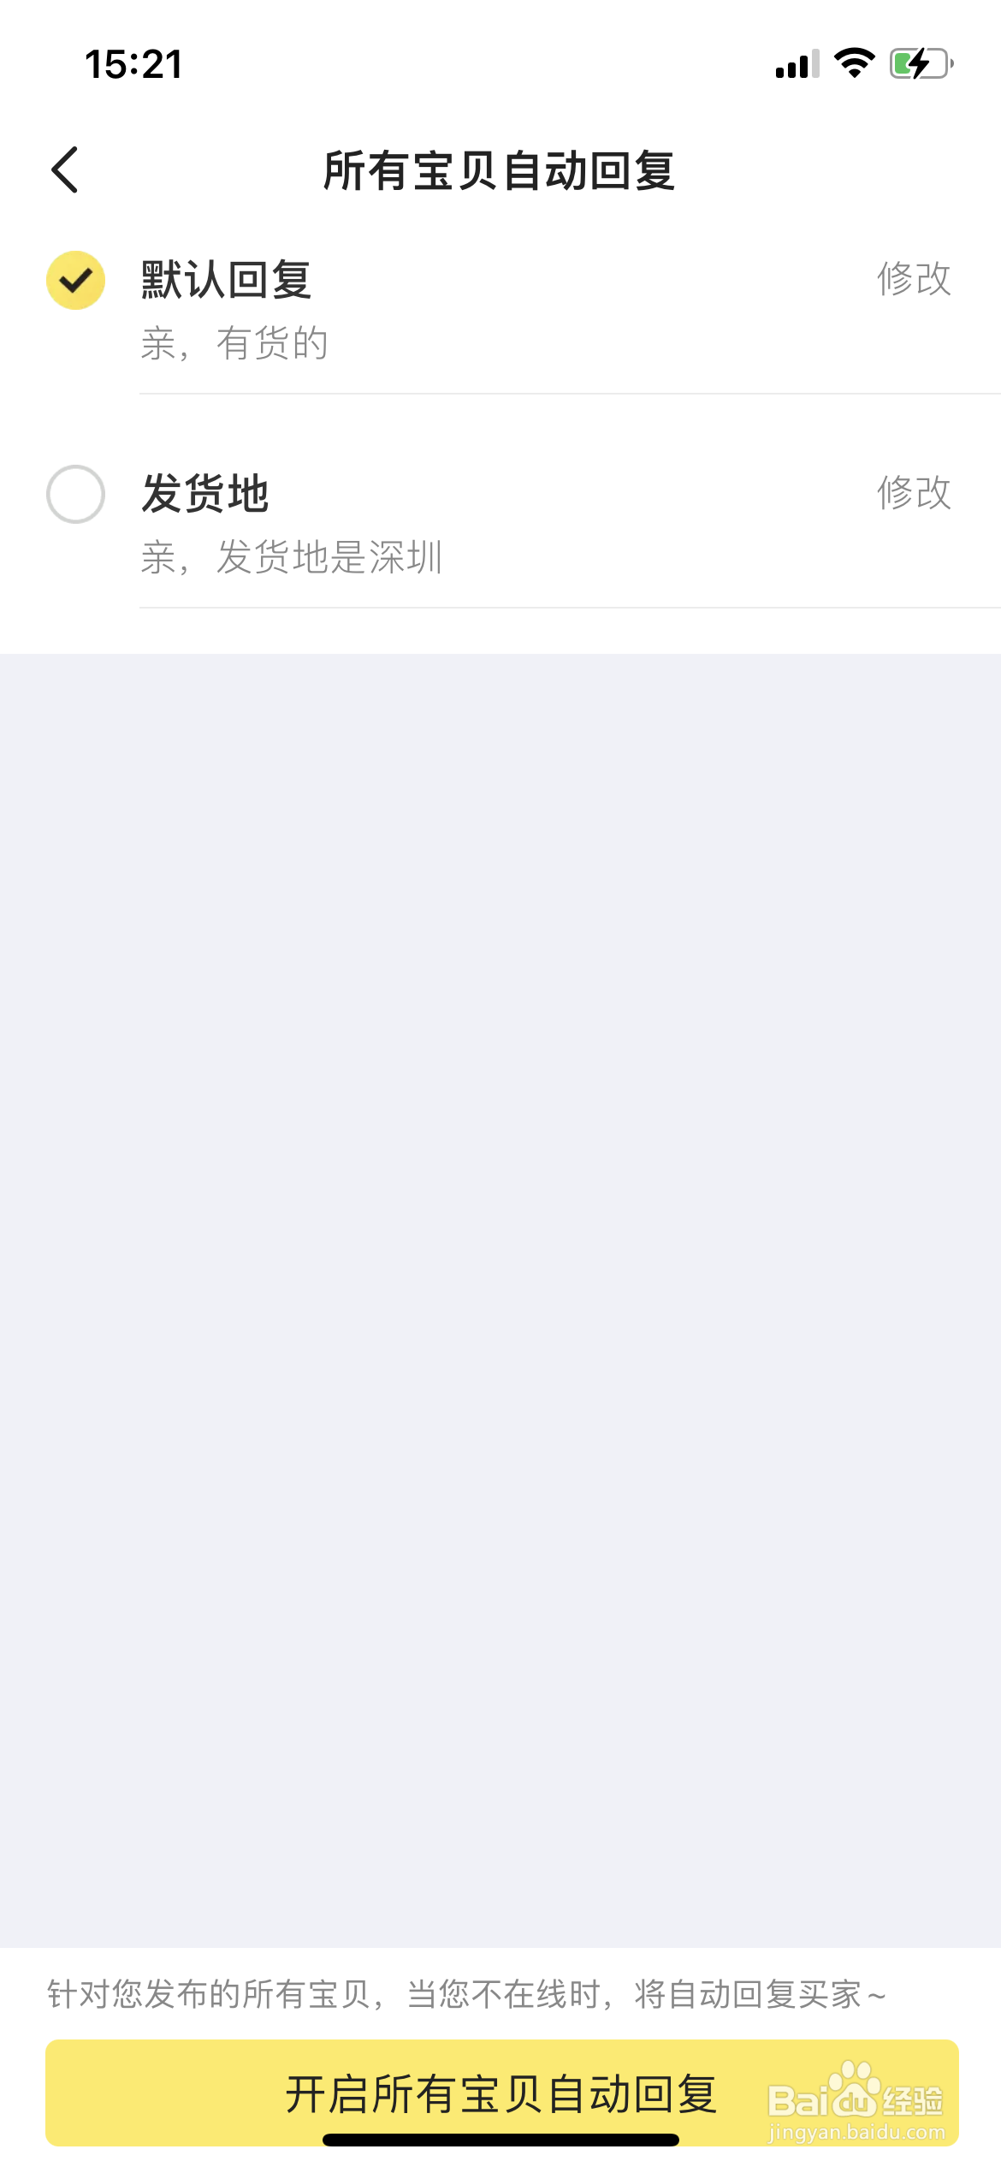Select the 发货地 title text
Viewport: 1001px width, 2167px height.
205,494
